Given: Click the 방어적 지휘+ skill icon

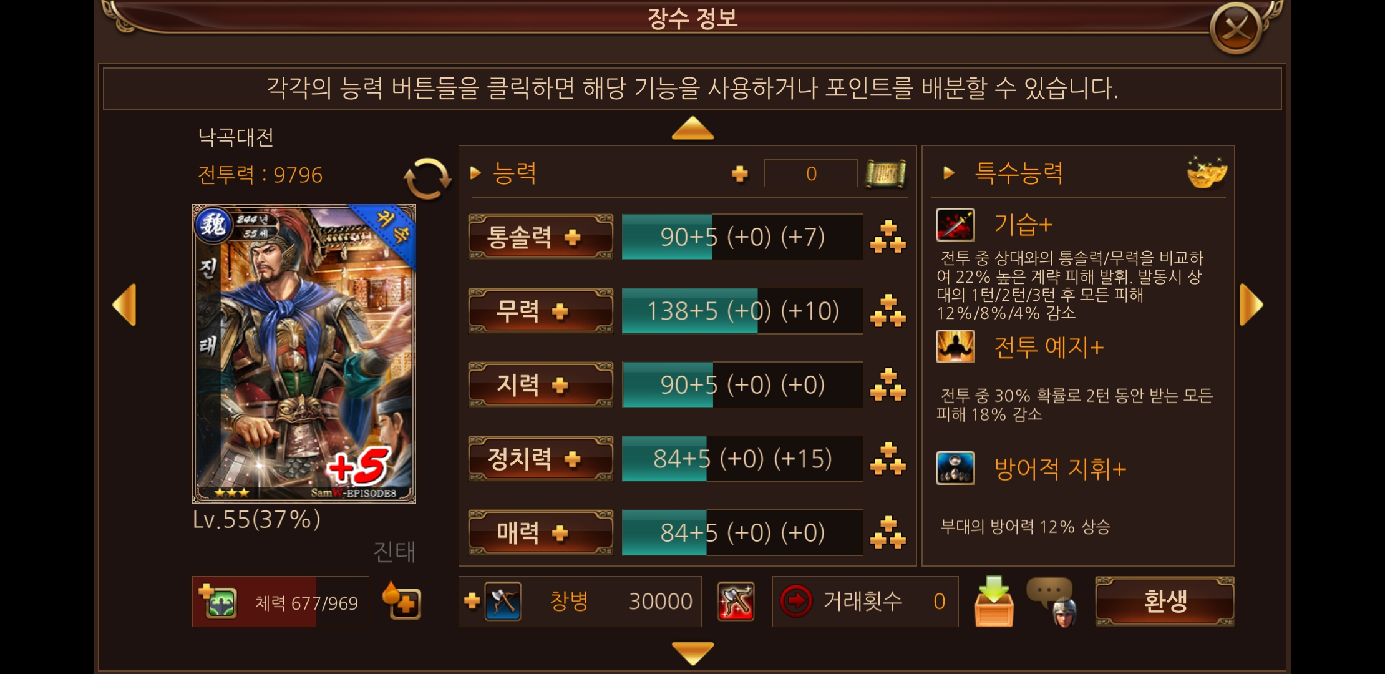Looking at the screenshot, I should [955, 468].
